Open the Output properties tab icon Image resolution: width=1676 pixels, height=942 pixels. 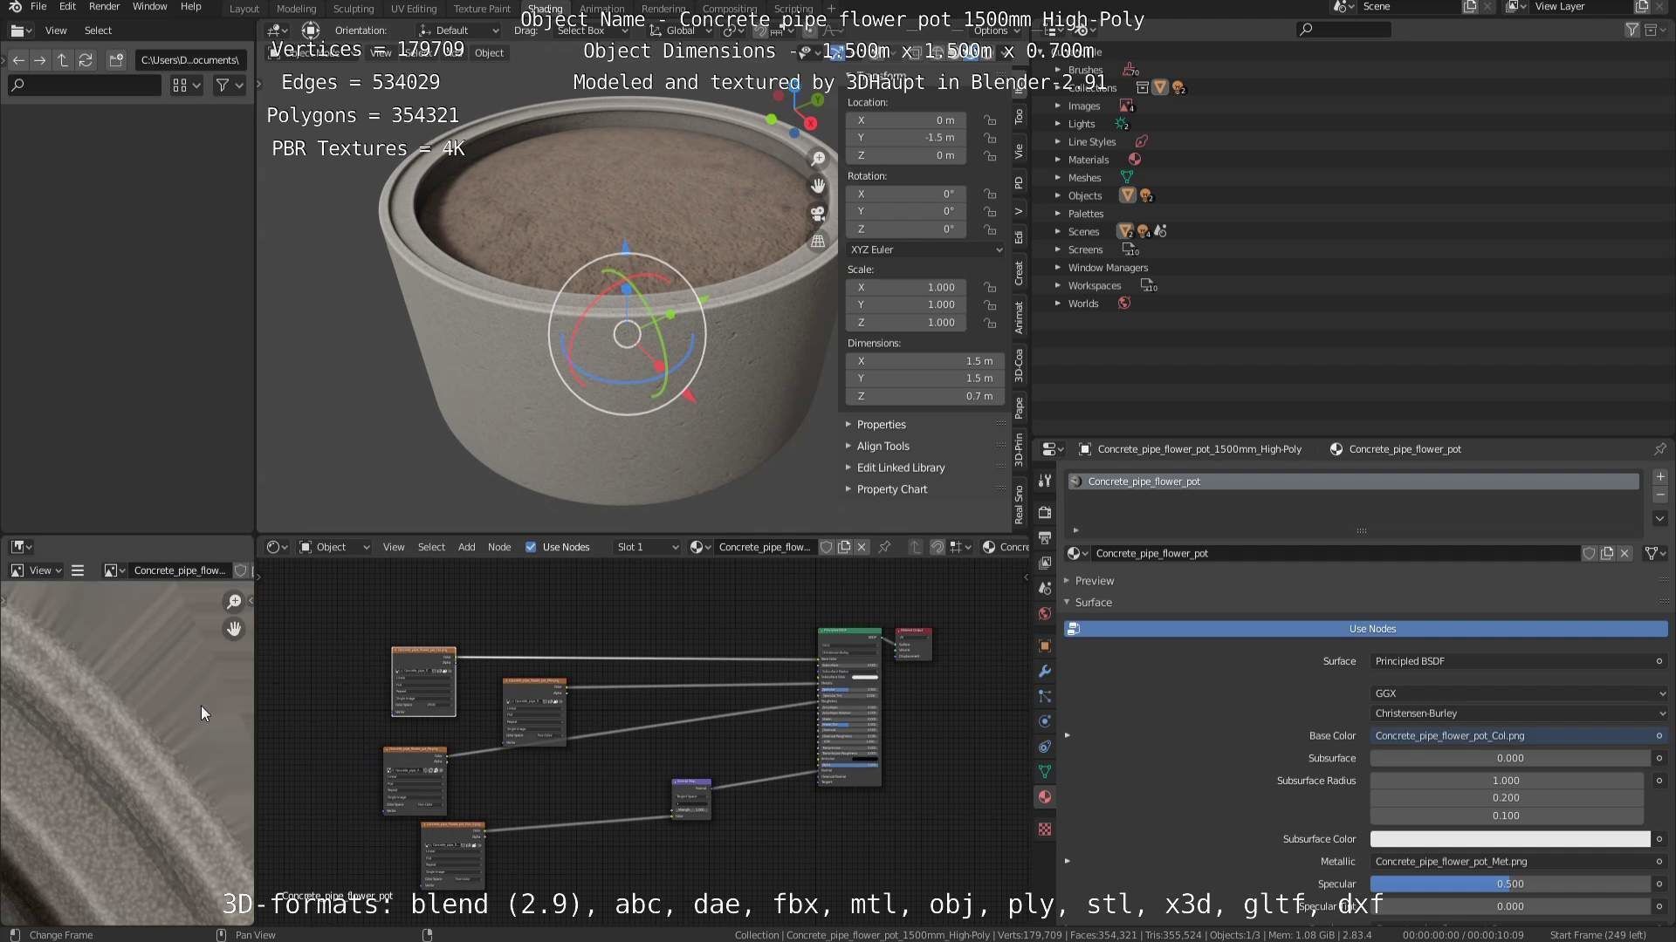click(x=1045, y=538)
